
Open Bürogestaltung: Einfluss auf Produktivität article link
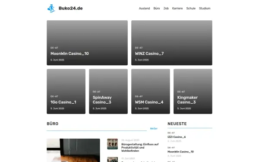140,148
